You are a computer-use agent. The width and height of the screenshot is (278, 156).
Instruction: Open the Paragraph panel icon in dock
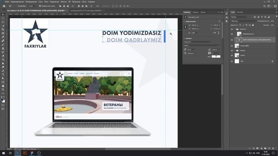[x=227, y=21]
